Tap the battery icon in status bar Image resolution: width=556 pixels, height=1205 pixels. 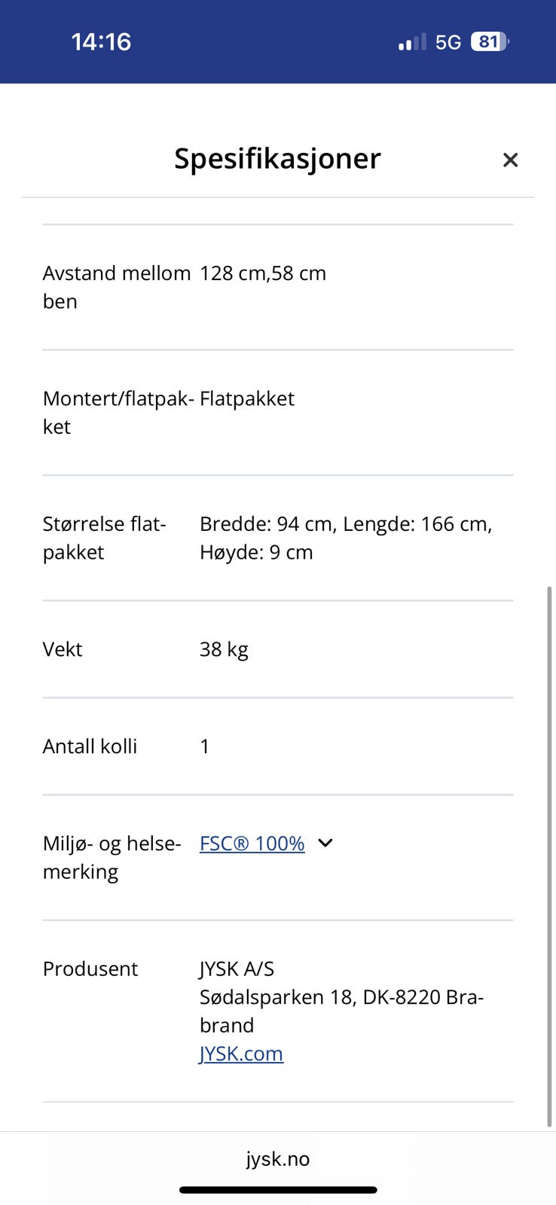(x=490, y=41)
